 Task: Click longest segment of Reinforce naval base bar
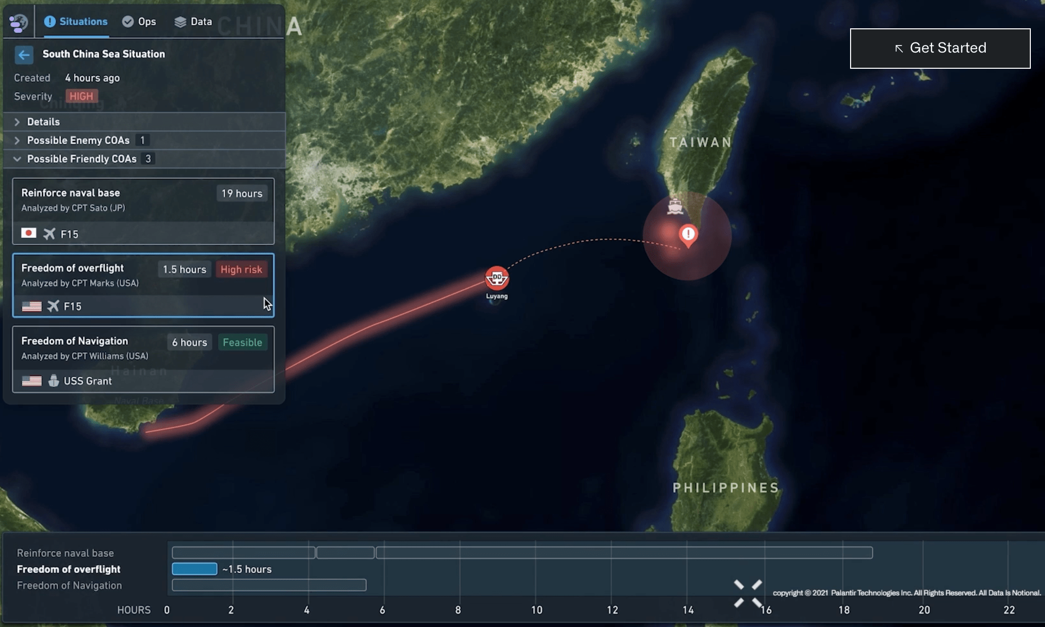(624, 553)
